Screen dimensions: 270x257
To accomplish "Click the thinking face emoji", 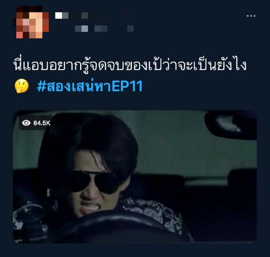I will tap(22, 86).
